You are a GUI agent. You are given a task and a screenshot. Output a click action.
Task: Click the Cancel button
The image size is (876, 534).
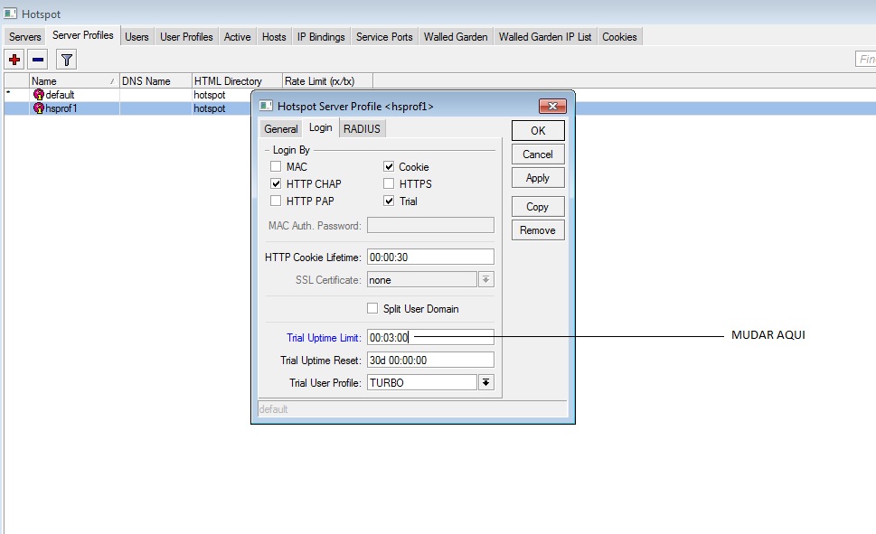click(x=538, y=155)
